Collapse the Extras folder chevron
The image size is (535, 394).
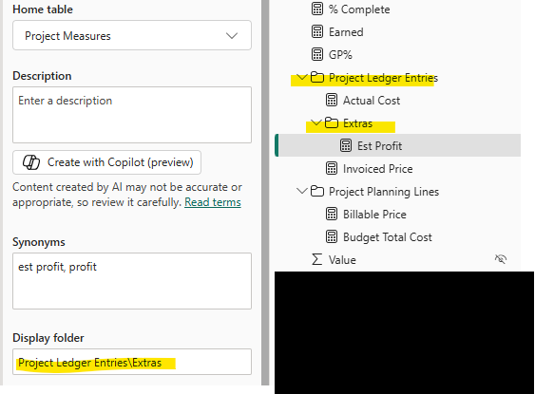[315, 122]
